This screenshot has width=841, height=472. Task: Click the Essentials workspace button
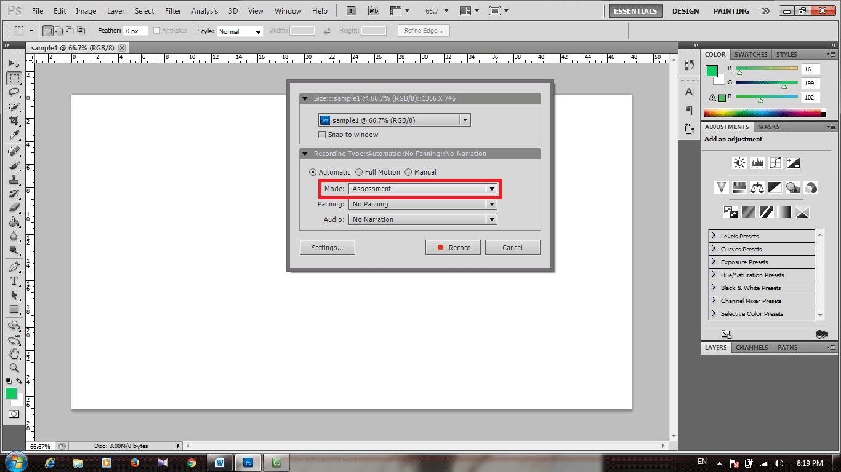tap(636, 11)
